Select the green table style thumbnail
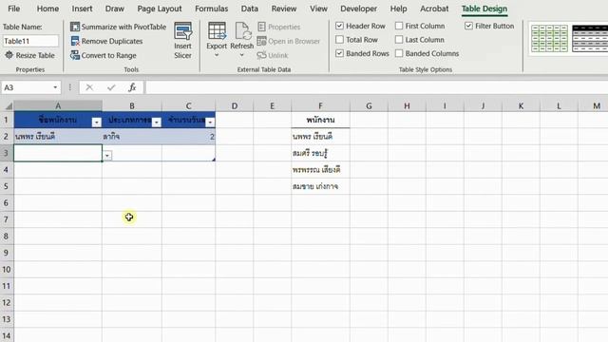This screenshot has height=342, width=608. click(549, 38)
